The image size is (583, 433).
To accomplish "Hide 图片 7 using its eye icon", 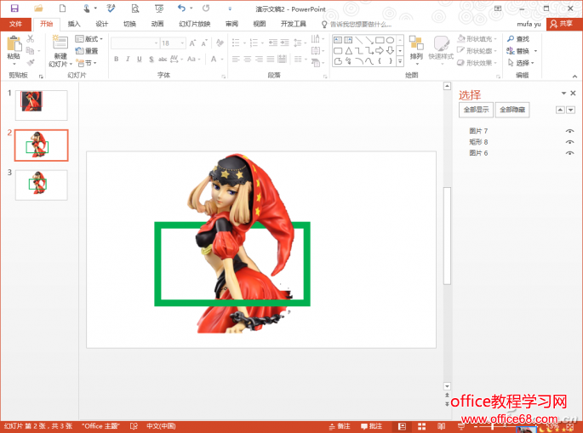I will [569, 131].
